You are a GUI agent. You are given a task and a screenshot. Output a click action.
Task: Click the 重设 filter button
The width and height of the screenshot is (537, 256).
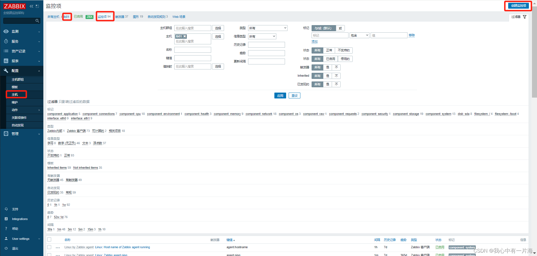[x=295, y=96]
